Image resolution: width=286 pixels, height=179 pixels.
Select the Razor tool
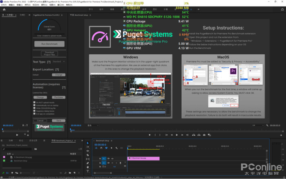88,155
